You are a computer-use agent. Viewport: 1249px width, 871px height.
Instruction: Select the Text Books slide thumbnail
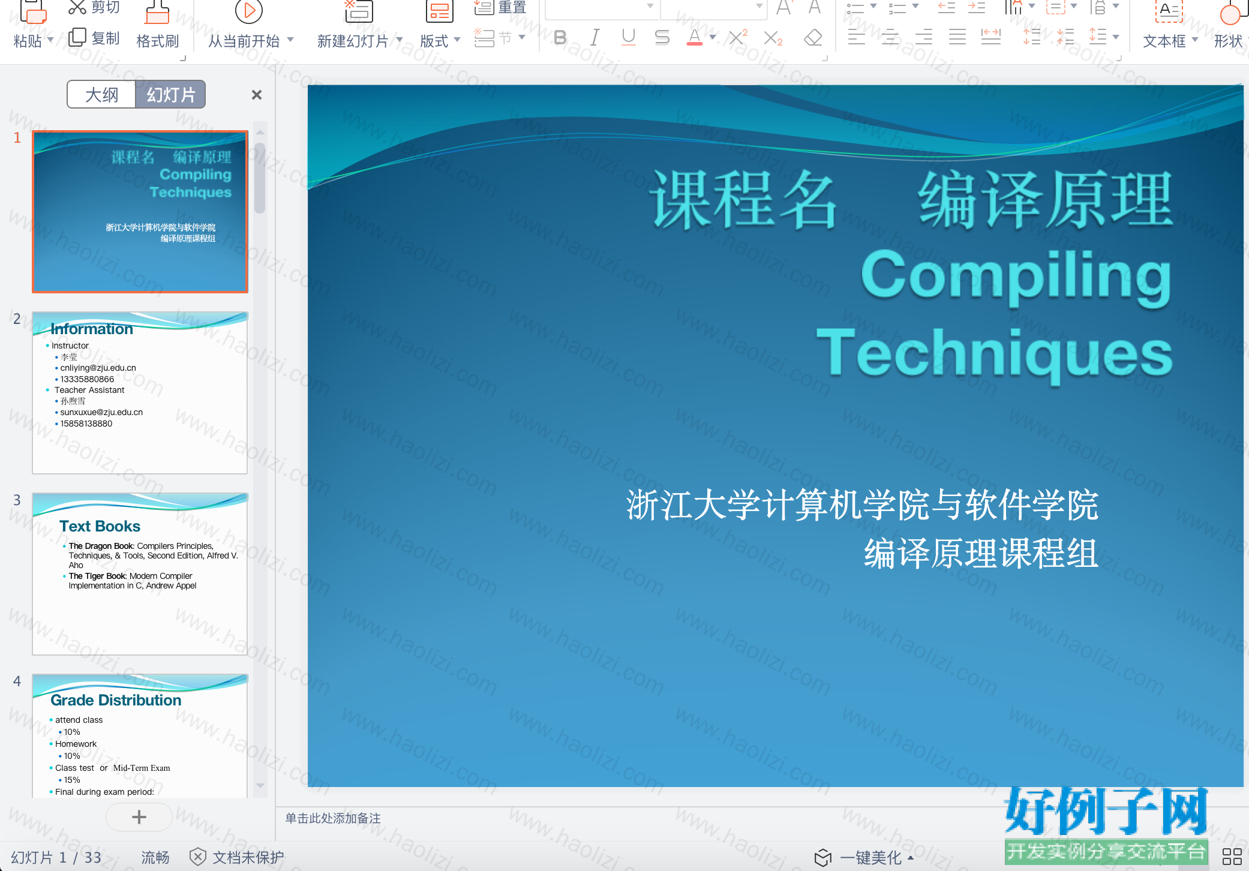(140, 574)
